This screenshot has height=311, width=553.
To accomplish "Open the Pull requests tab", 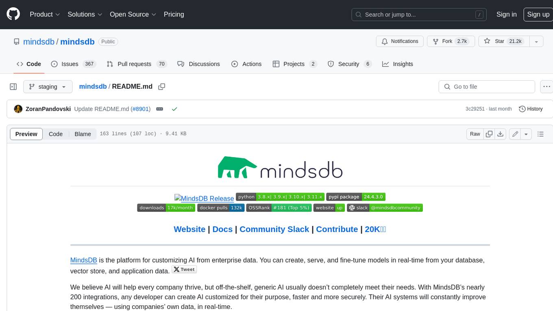I will [x=137, y=64].
